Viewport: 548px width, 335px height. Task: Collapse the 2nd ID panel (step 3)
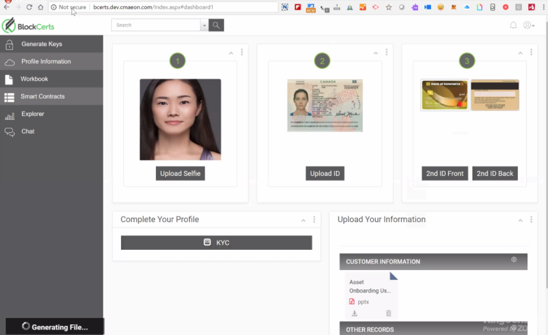(x=520, y=53)
